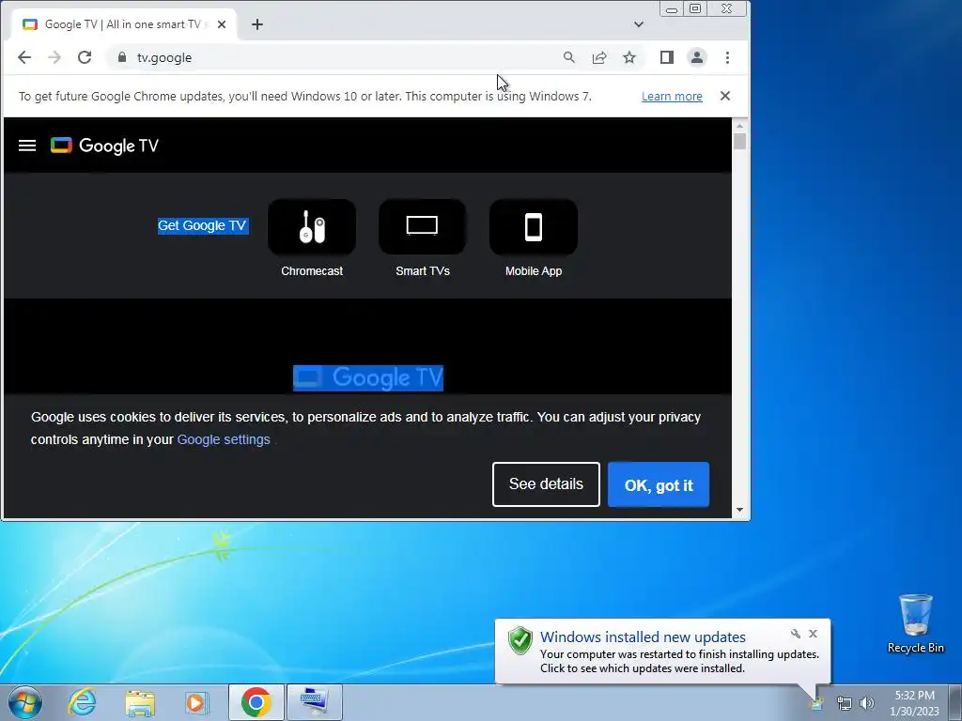Click the Get Google TV text
The image size is (962, 721).
click(203, 225)
